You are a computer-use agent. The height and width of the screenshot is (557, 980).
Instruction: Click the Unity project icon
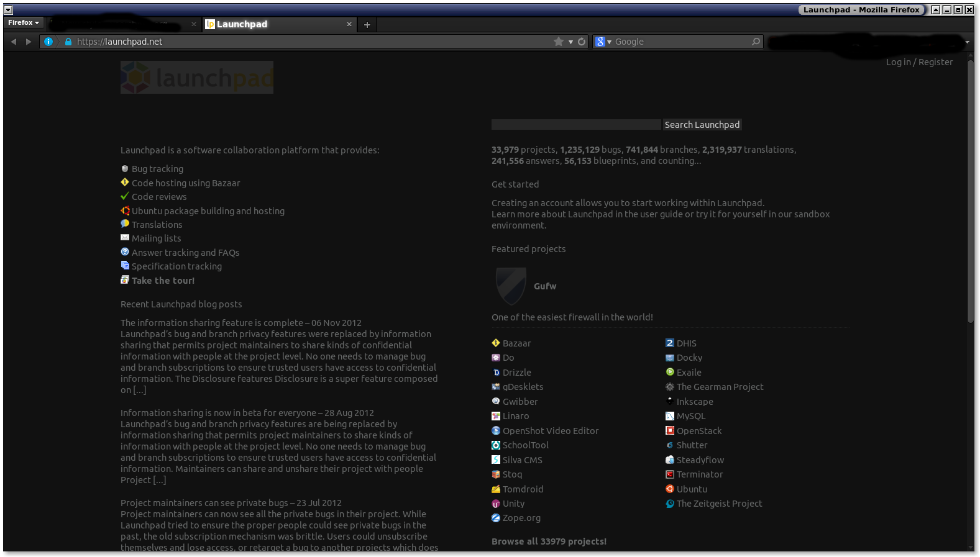496,504
